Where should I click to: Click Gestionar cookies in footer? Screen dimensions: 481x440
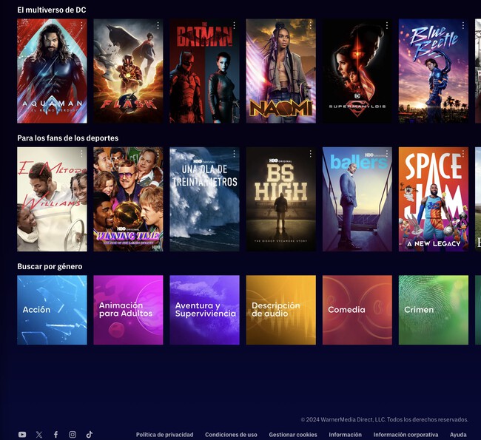(293, 435)
